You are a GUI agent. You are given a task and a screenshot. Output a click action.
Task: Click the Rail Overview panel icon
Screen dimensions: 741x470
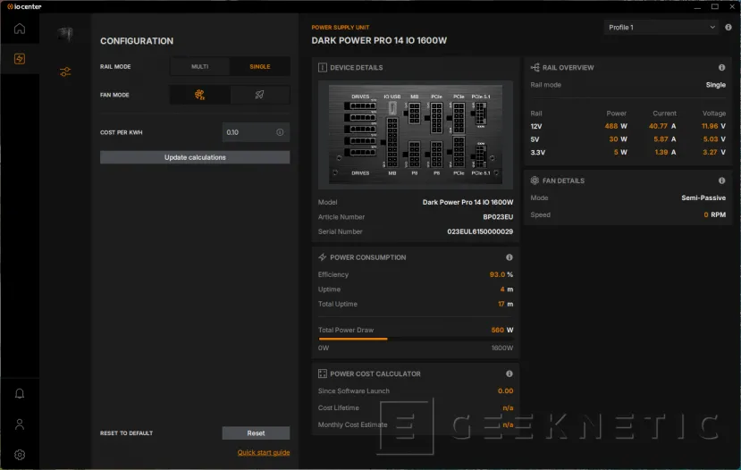point(535,68)
